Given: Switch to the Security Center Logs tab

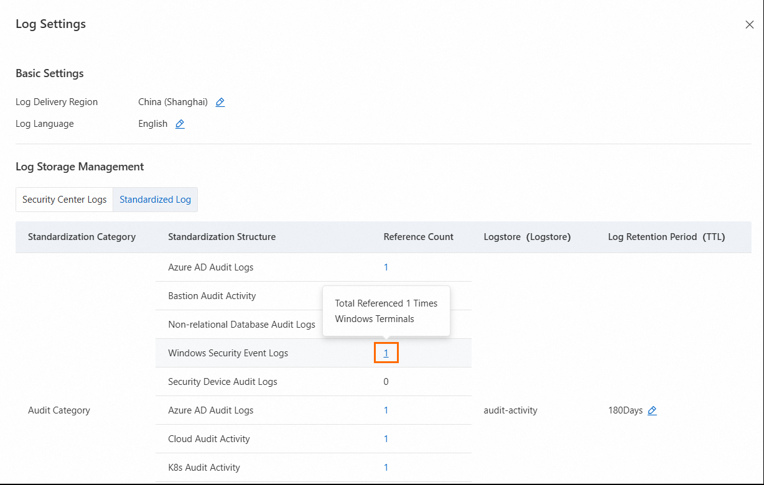Looking at the screenshot, I should pos(65,200).
